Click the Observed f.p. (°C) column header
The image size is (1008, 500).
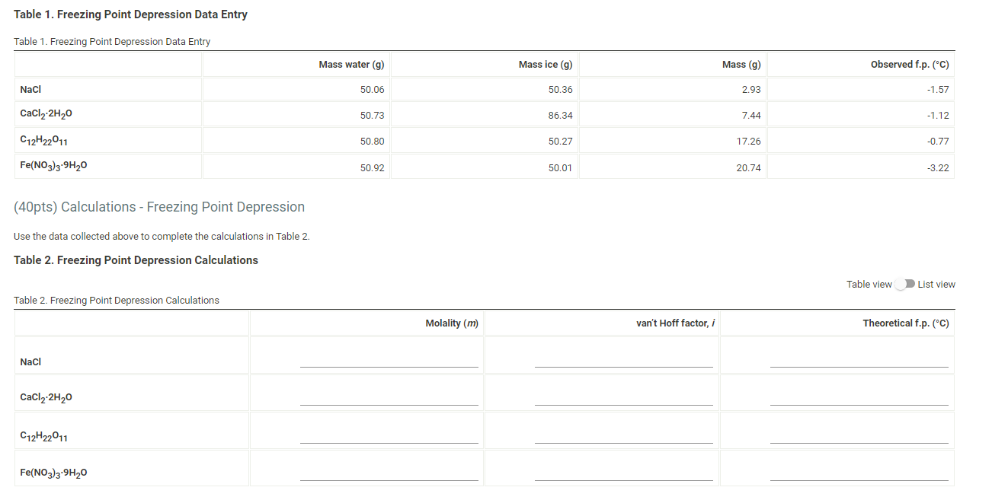pos(911,64)
